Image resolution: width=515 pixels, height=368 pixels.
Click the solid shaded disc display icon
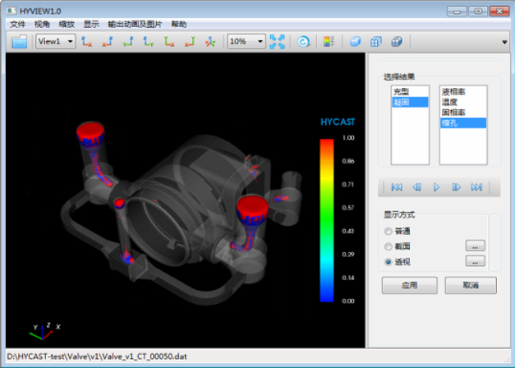pos(355,41)
